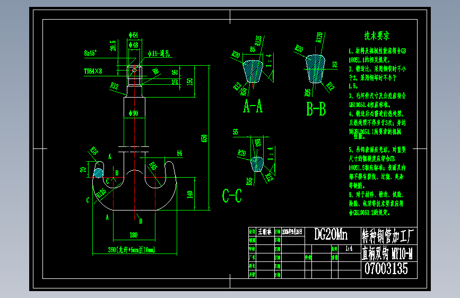
Task: Click the 52 dimension on section B-B
Action: [335, 65]
